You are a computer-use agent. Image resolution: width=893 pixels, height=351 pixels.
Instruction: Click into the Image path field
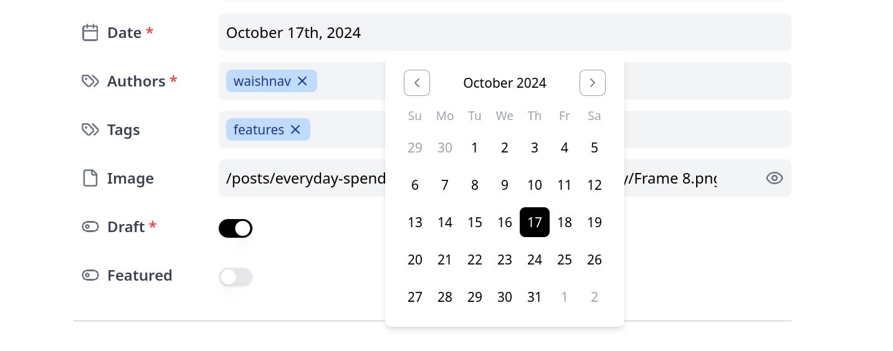(305, 179)
